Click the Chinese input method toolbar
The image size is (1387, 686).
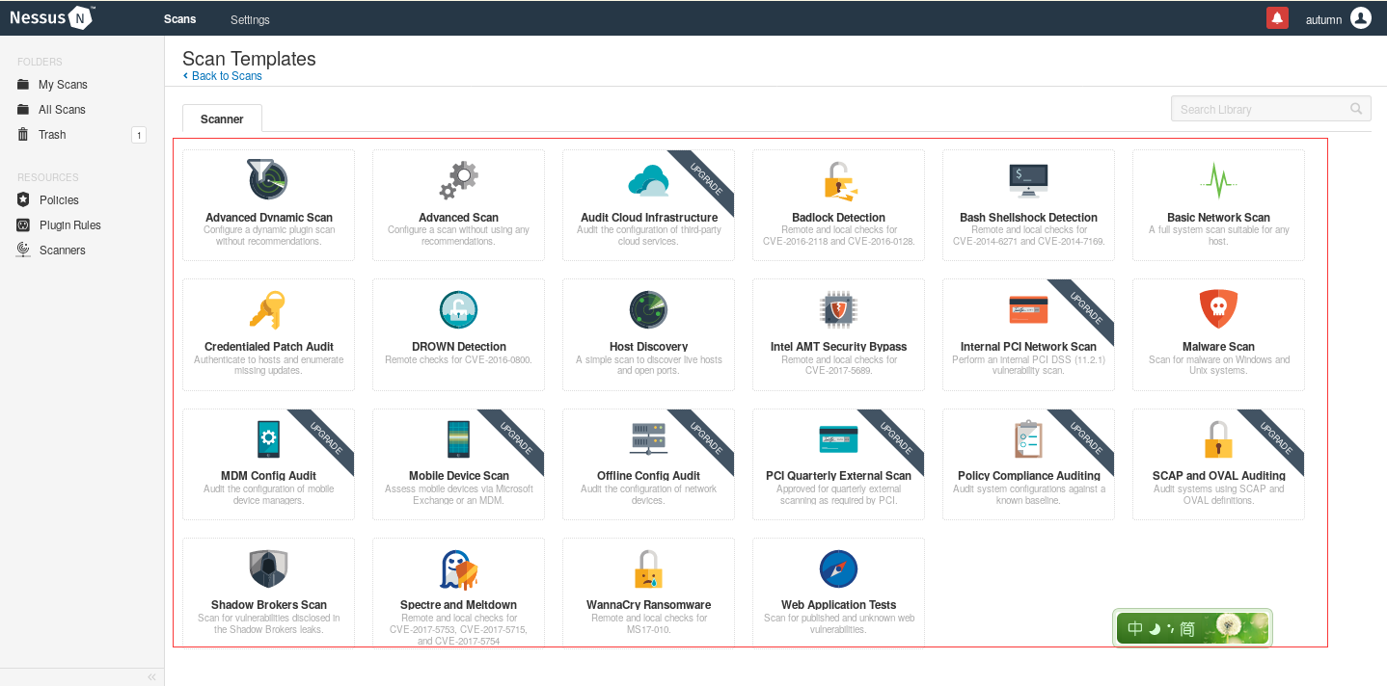[x=1192, y=628]
